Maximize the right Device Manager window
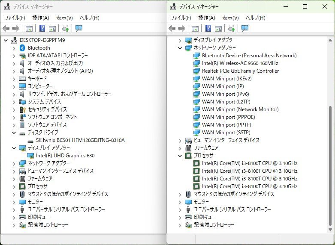Viewport: 335px width, 245px height. pyautogui.click(x=305, y=6)
